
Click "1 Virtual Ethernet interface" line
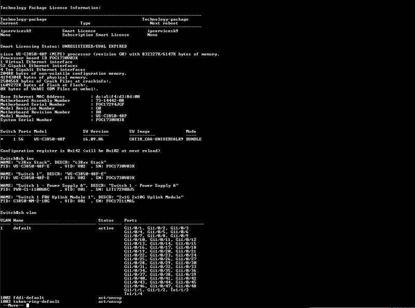tap(36, 62)
